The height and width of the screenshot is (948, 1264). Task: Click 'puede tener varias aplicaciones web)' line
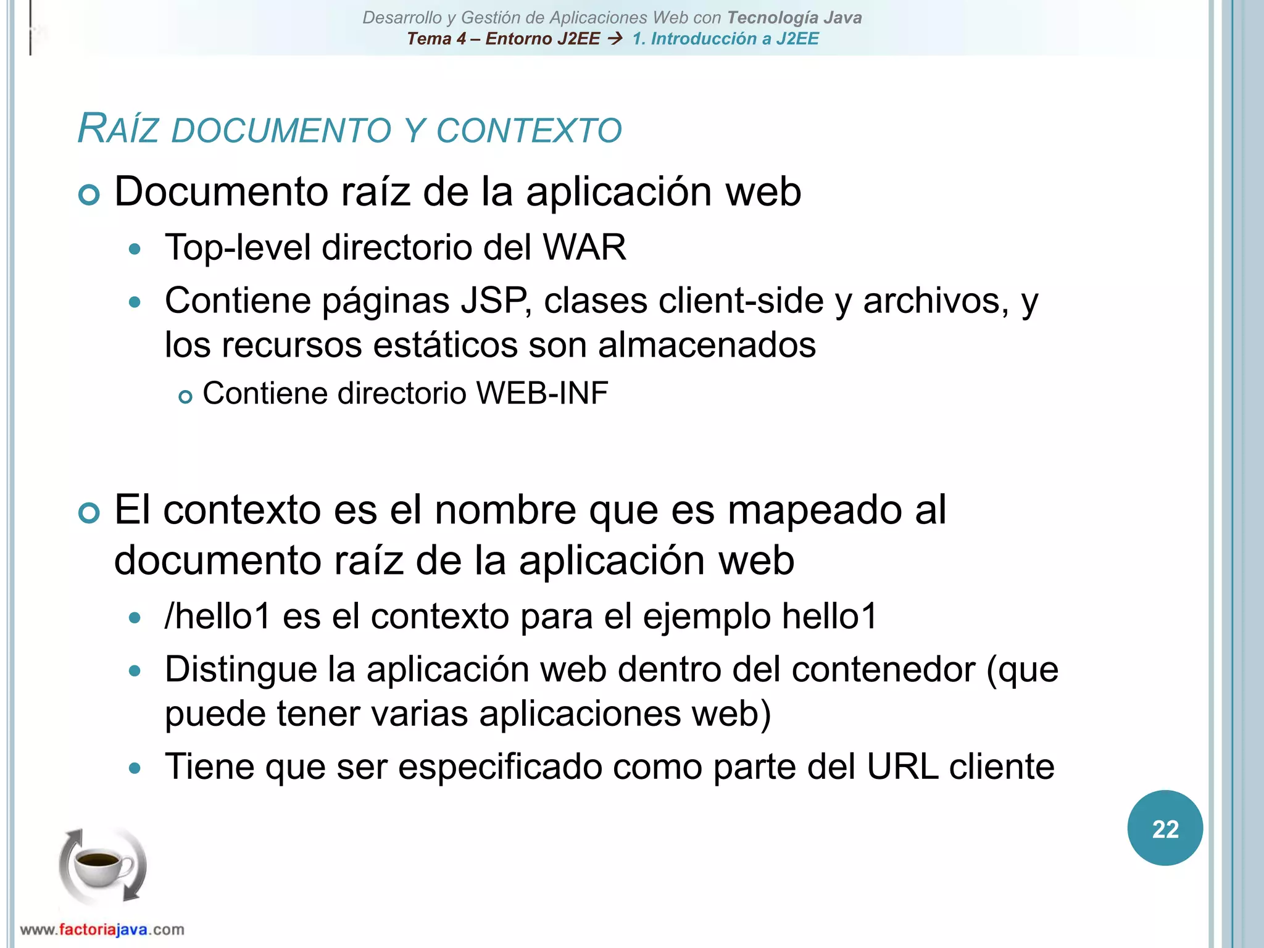(468, 714)
